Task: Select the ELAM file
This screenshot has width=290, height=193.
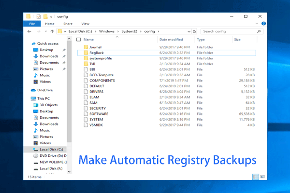Action: point(167,97)
